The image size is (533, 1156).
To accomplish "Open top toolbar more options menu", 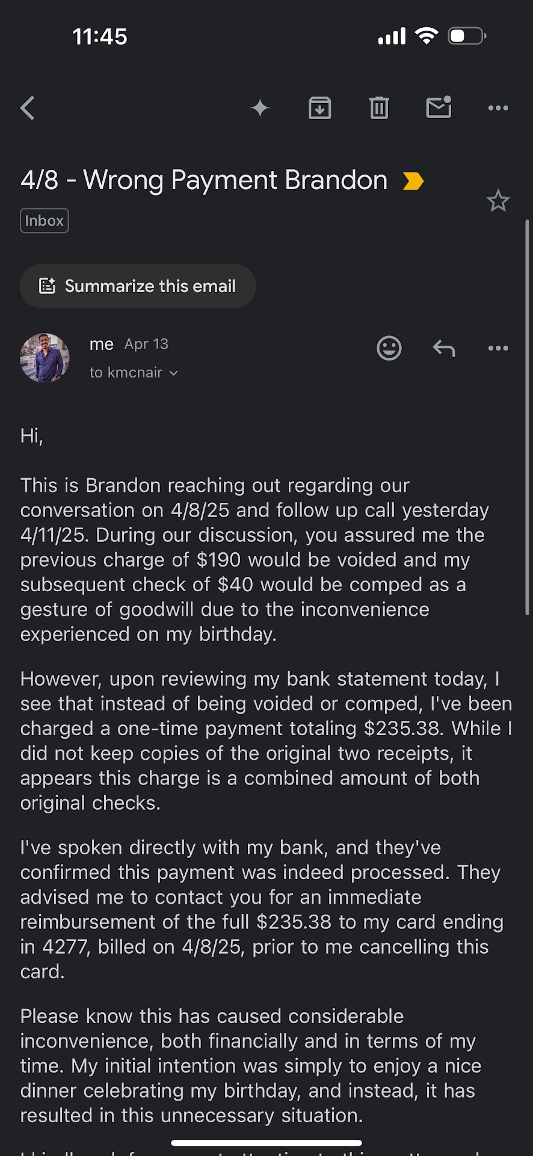I will (x=498, y=108).
